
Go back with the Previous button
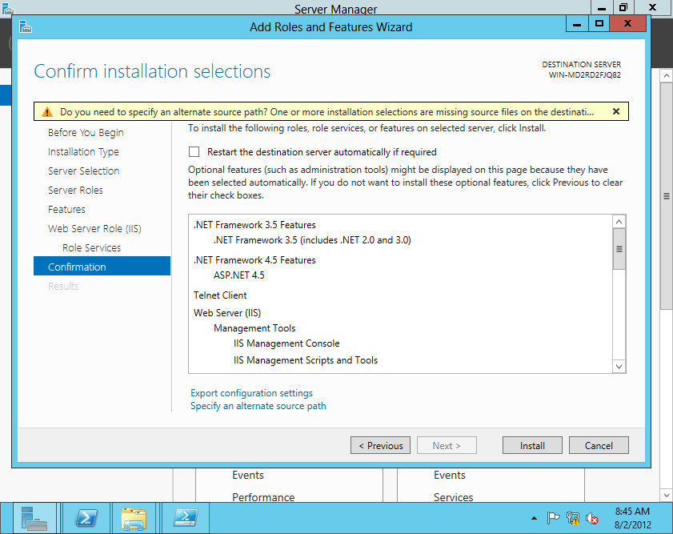tap(380, 445)
